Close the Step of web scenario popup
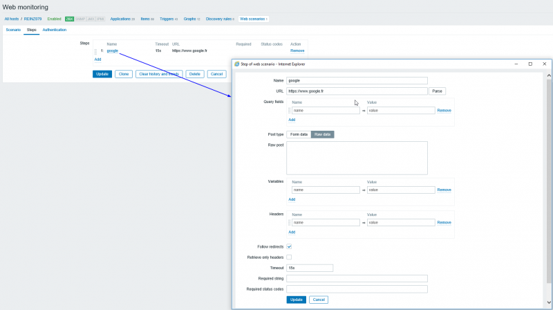 point(544,64)
